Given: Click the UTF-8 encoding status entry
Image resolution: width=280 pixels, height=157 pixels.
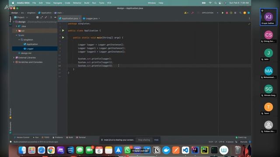Looking at the screenshot, I should [221, 142].
